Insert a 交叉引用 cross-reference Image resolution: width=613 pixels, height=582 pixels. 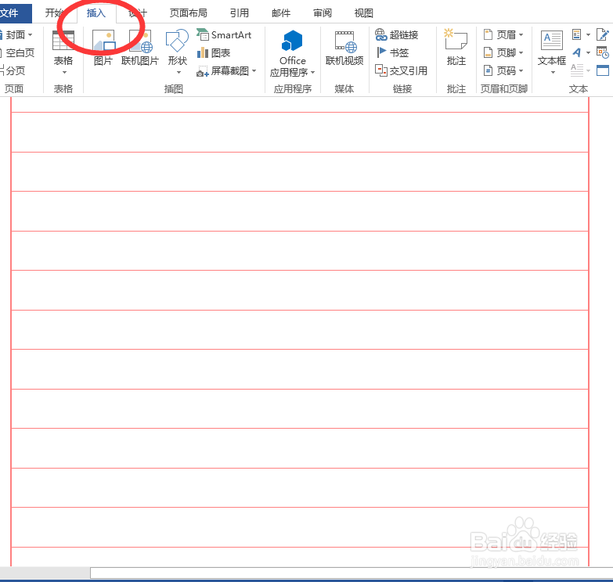pos(401,70)
